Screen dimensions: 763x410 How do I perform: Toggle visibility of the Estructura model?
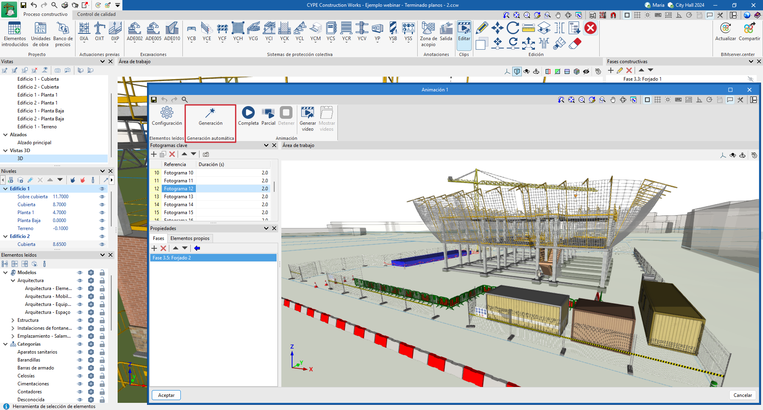tap(80, 320)
